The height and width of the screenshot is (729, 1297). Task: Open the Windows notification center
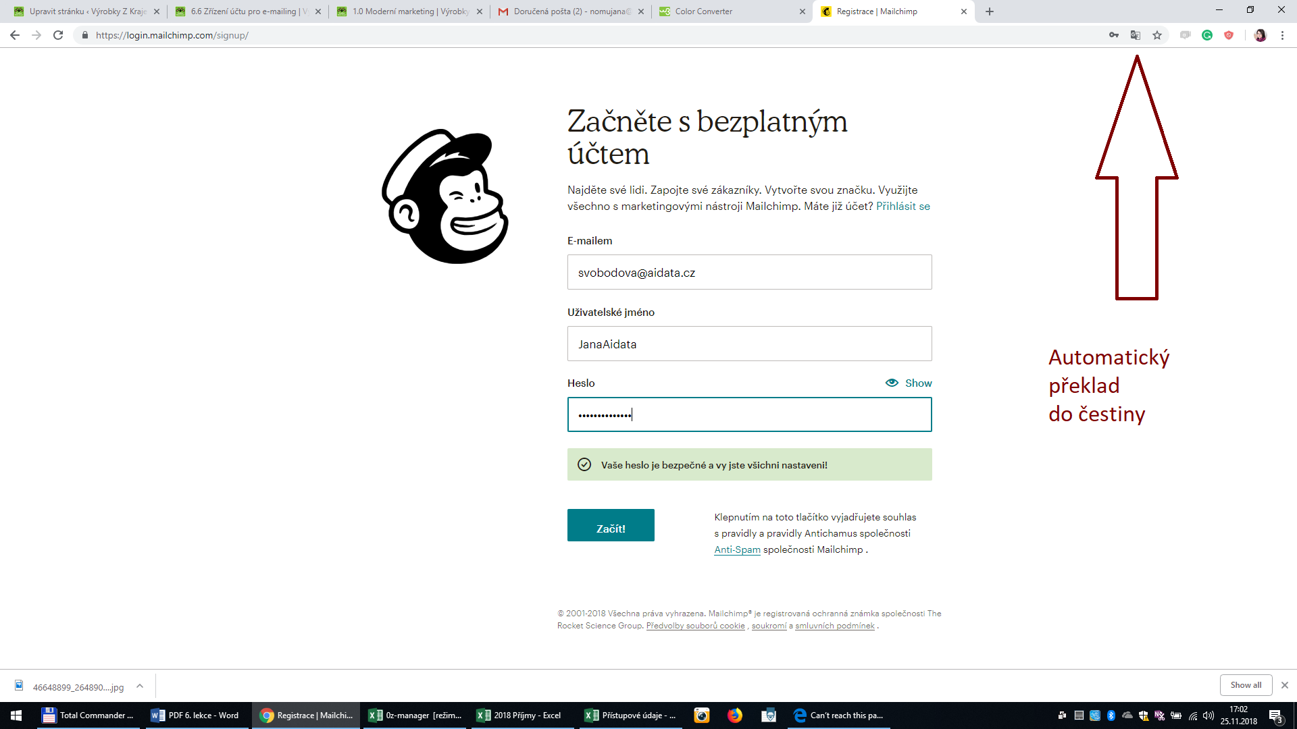pos(1275,715)
